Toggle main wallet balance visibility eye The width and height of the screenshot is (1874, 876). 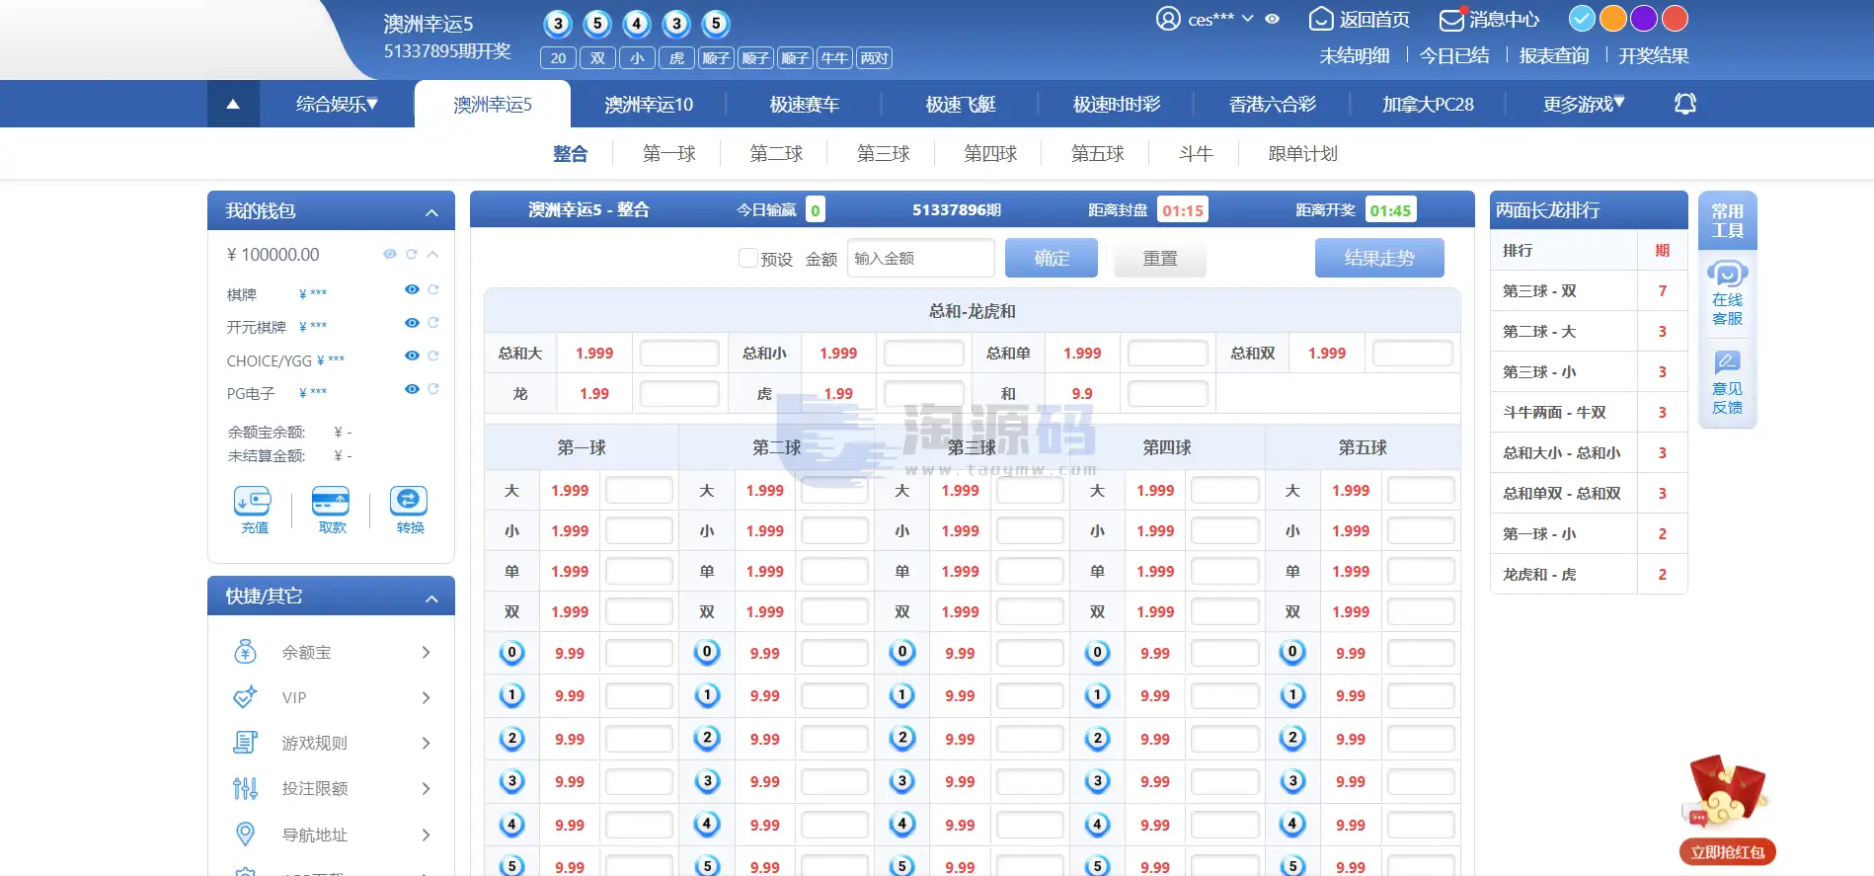[390, 254]
